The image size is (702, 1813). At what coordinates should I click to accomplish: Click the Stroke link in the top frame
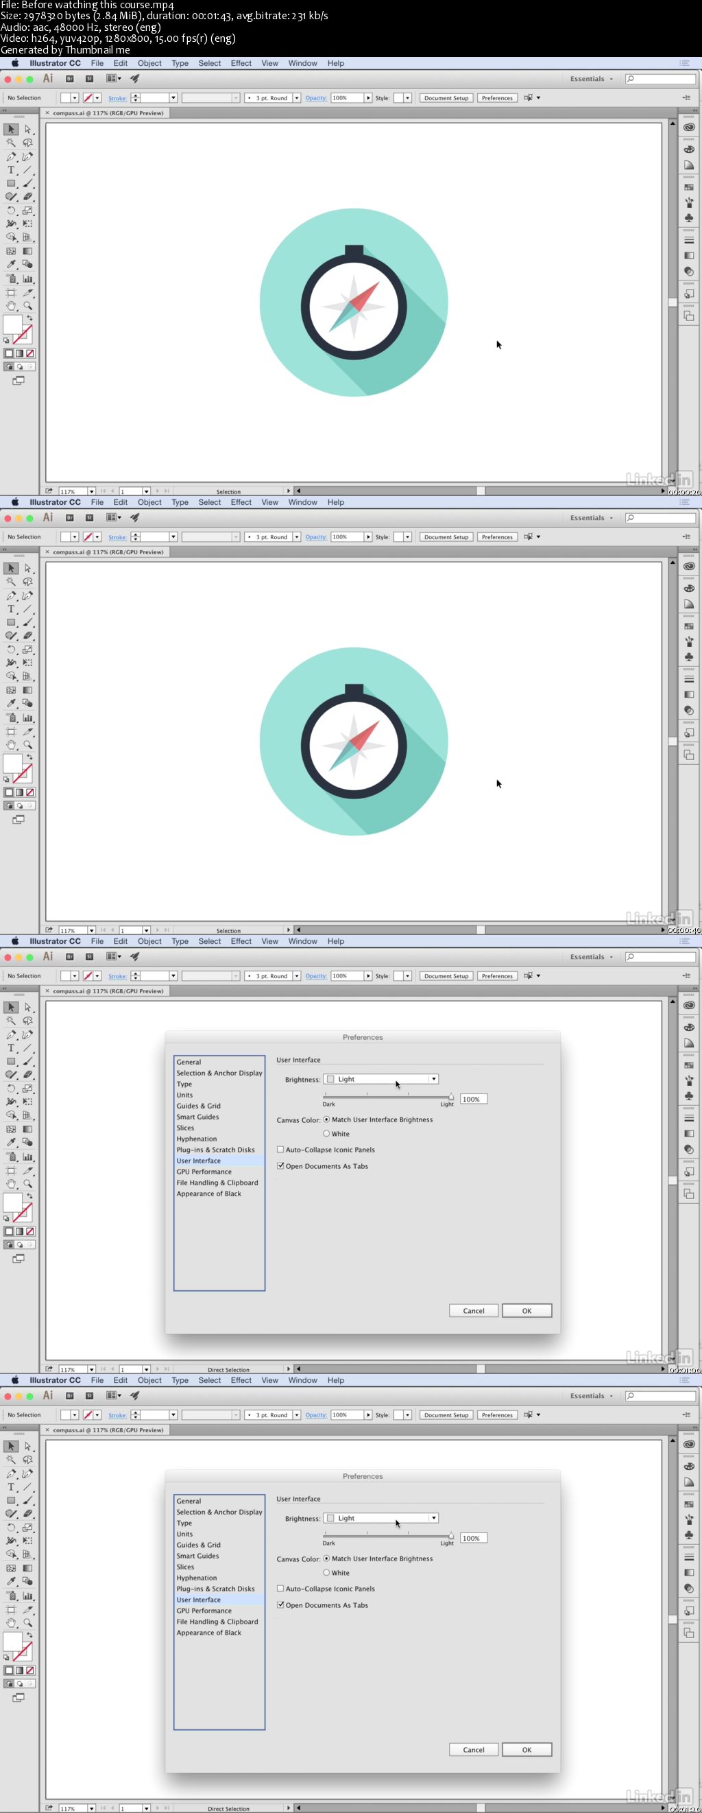117,99
